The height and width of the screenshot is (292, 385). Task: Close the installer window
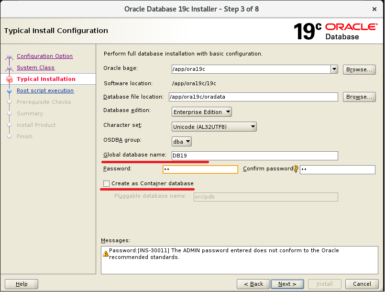[x=374, y=10]
